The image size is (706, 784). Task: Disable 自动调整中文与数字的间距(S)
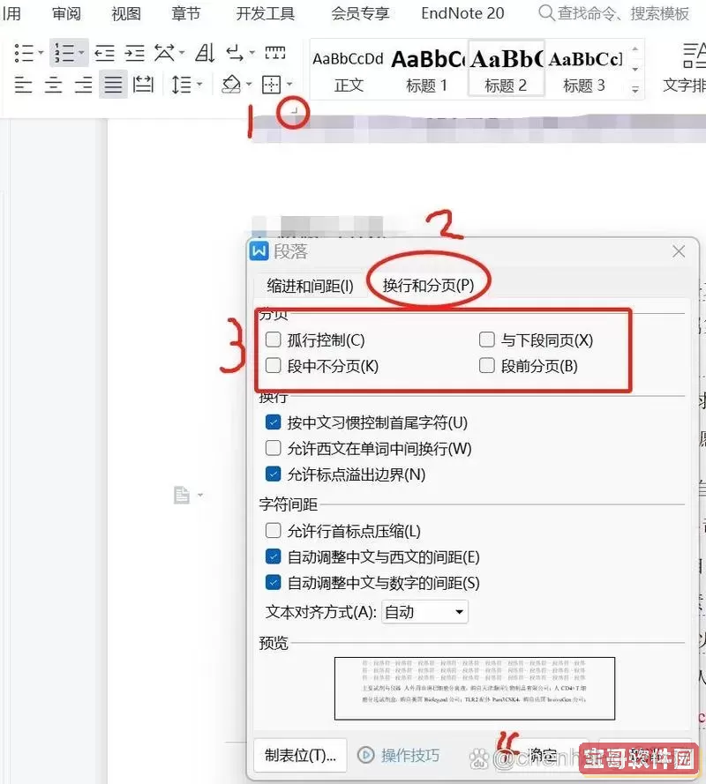click(274, 582)
